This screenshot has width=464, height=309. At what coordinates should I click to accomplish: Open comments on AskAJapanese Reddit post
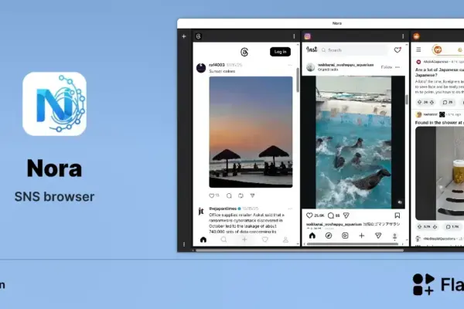pyautogui.click(x=448, y=102)
